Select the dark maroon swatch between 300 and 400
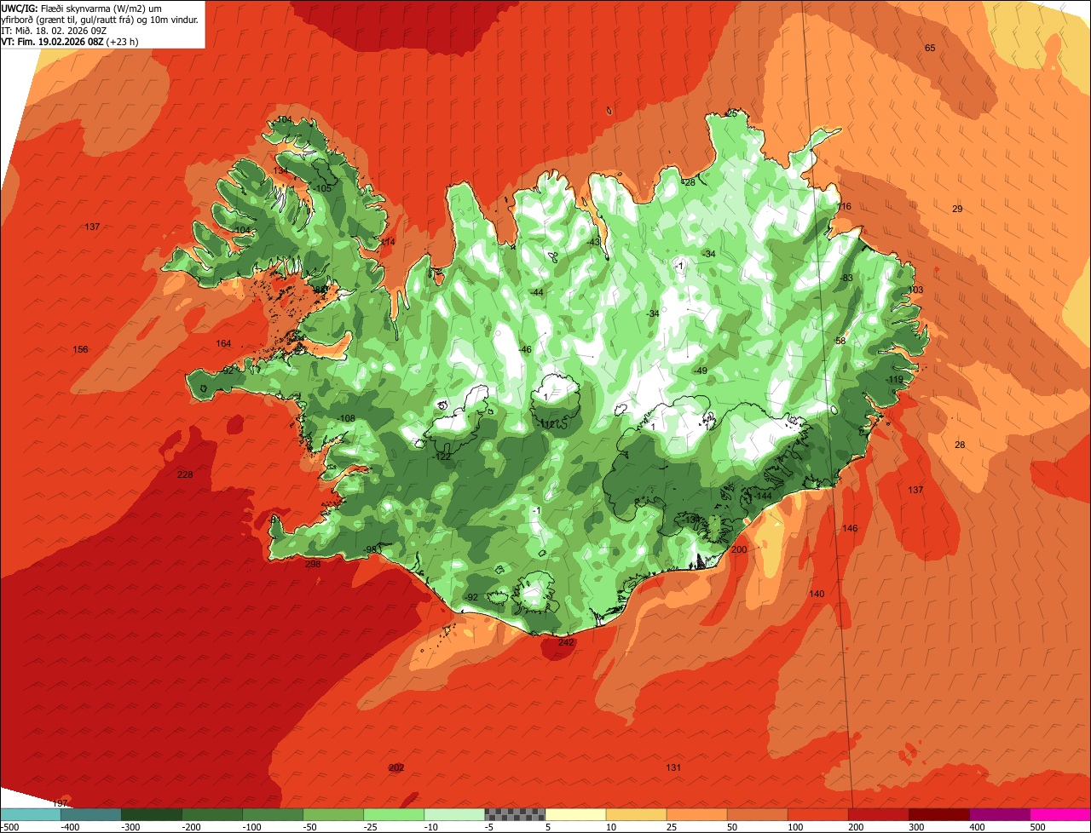 point(939,814)
